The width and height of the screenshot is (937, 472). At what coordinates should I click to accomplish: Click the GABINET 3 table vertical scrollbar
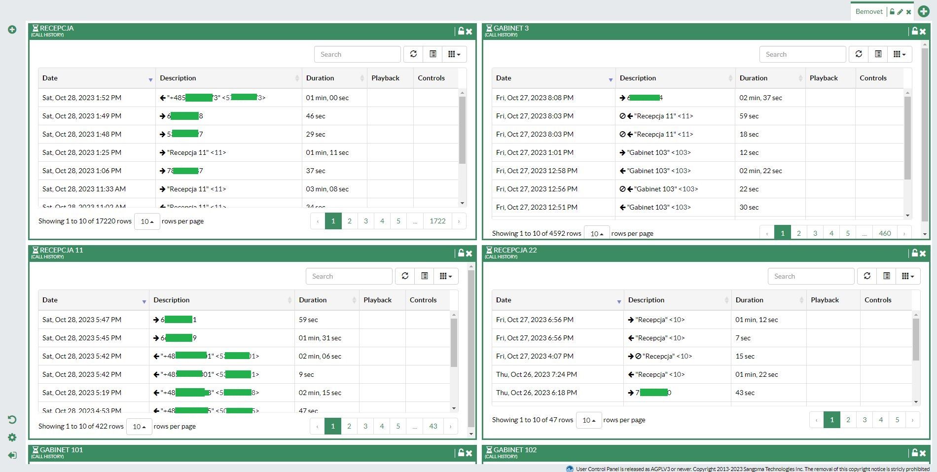click(907, 138)
